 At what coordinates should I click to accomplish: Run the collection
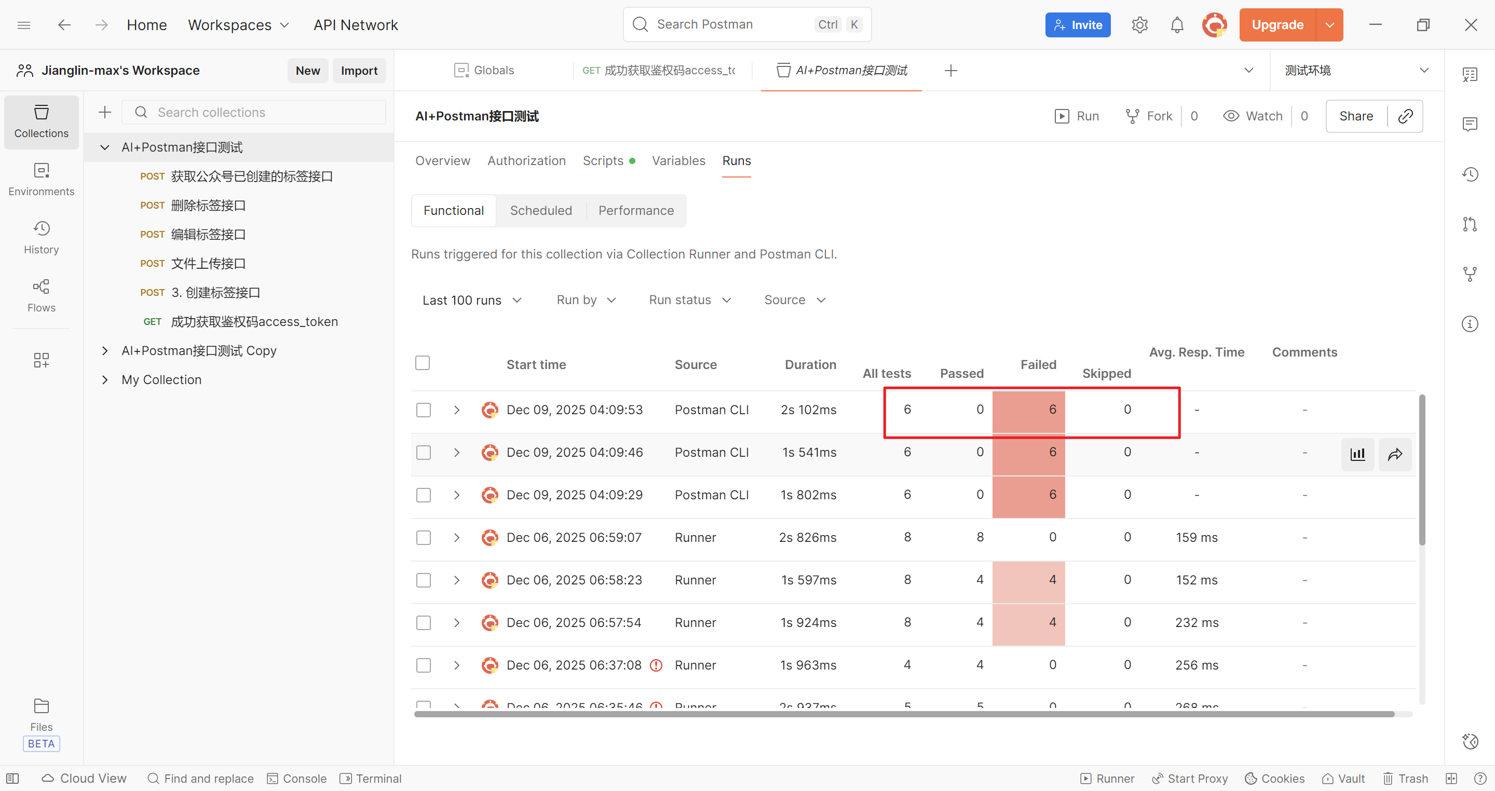(x=1077, y=116)
